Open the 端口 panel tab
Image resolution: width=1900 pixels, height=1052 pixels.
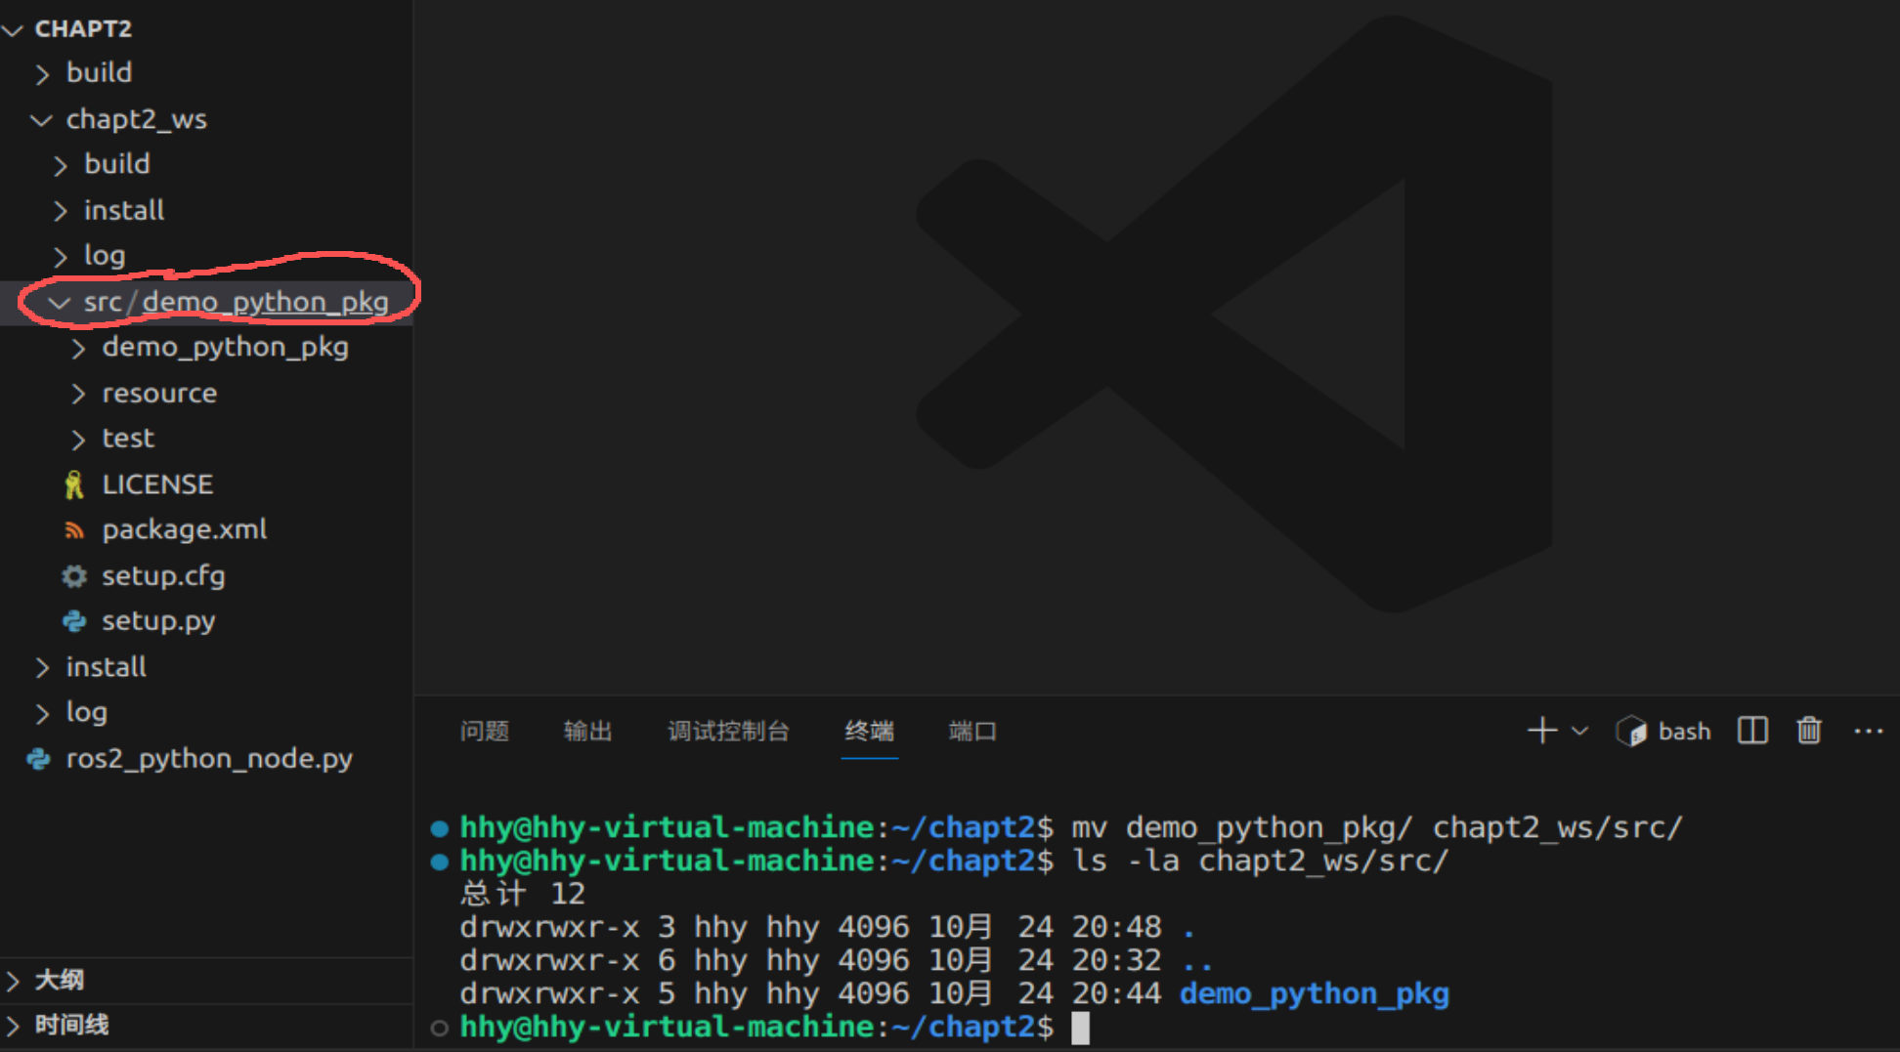point(972,731)
